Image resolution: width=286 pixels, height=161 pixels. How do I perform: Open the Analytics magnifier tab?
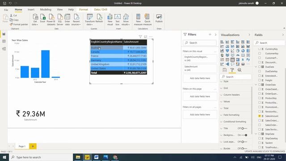coord(240,70)
